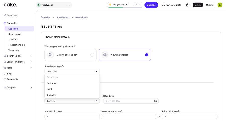Choose Individual from the type list
Image resolution: width=226 pixels, height=121 pixels.
52,83
